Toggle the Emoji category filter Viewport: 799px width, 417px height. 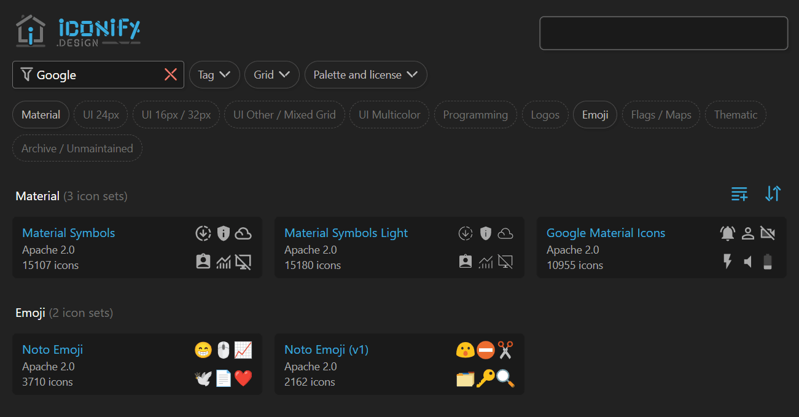pyautogui.click(x=594, y=115)
